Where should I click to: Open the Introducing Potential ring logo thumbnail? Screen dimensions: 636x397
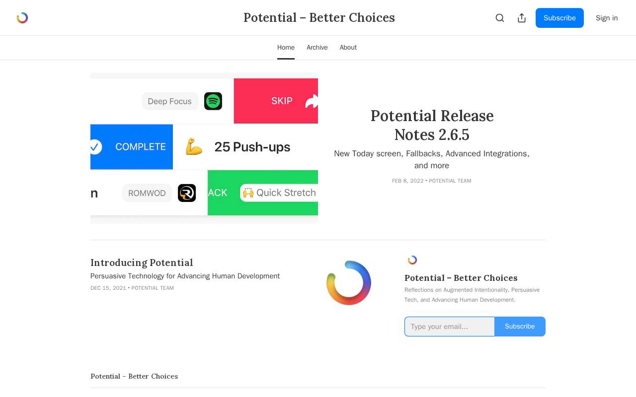(x=349, y=283)
